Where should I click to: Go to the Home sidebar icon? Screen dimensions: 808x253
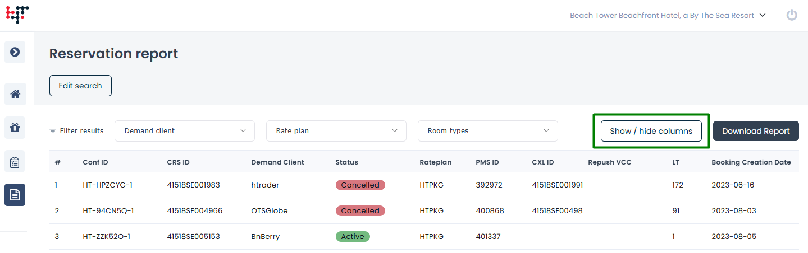point(15,94)
